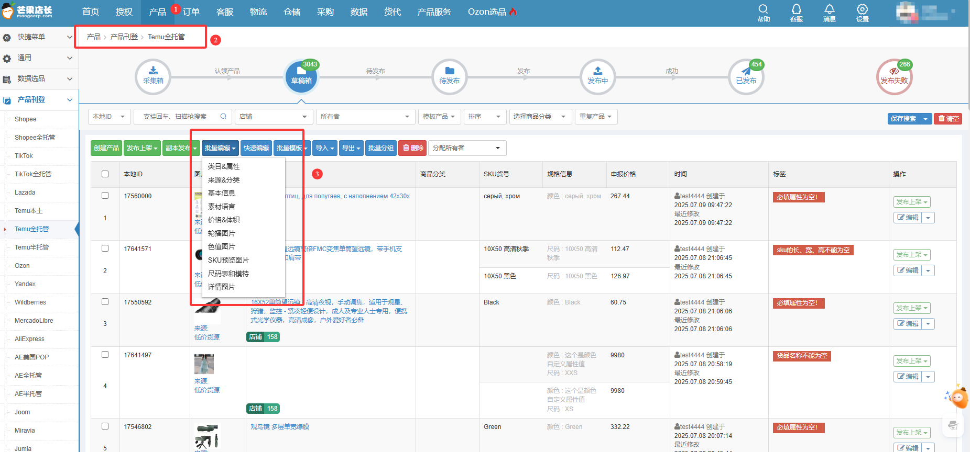This screenshot has width=970, height=452.
Task: Toggle the select-all checkbox in header
Action: 105,174
